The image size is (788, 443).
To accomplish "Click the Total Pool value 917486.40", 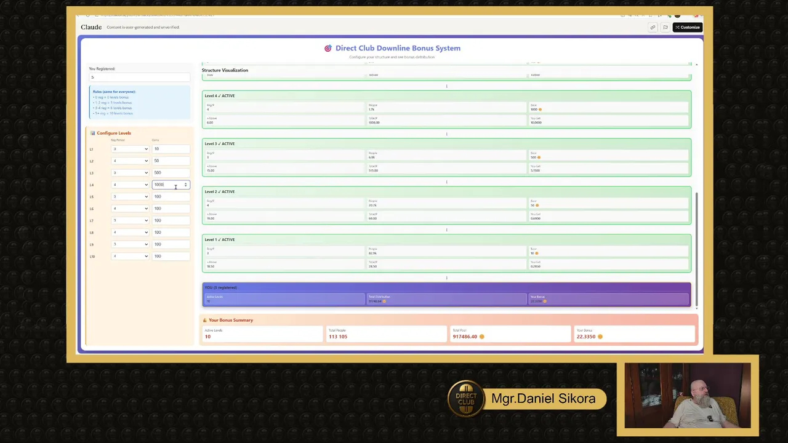I will pos(465,337).
